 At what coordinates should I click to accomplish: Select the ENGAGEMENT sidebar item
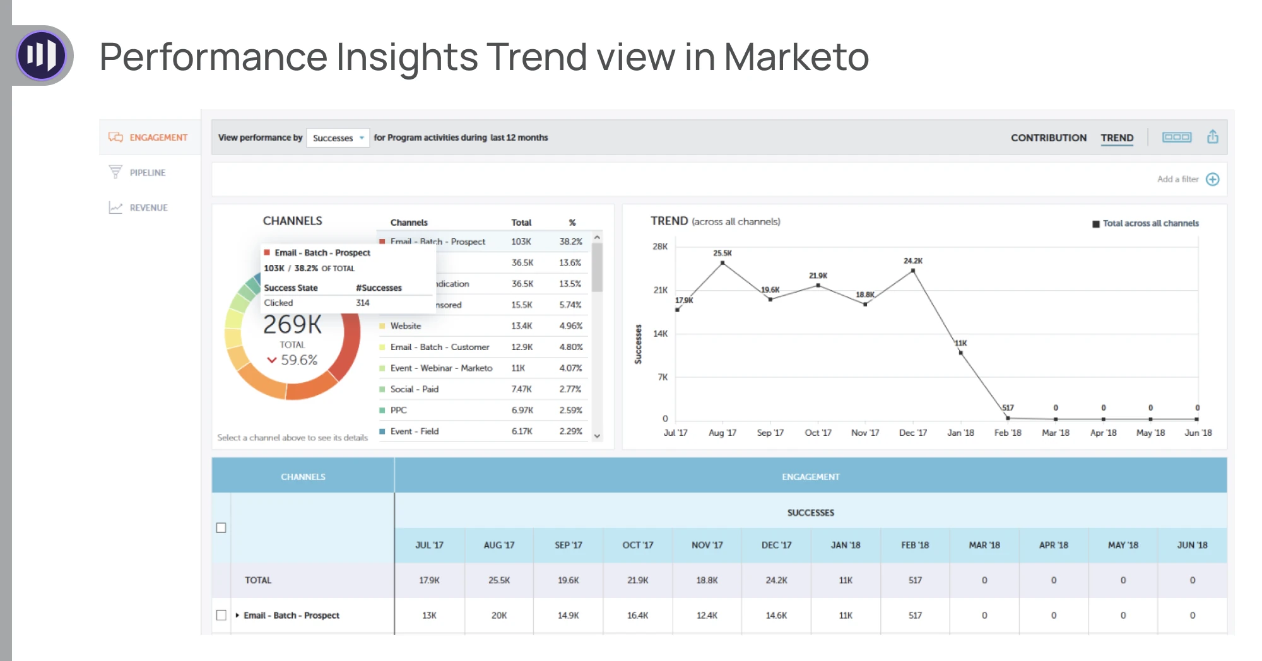coord(150,137)
